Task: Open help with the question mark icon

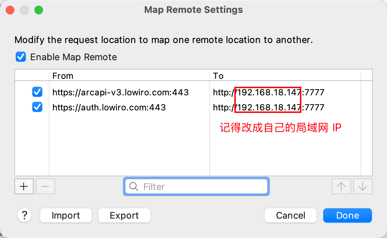Action: pyautogui.click(x=24, y=215)
